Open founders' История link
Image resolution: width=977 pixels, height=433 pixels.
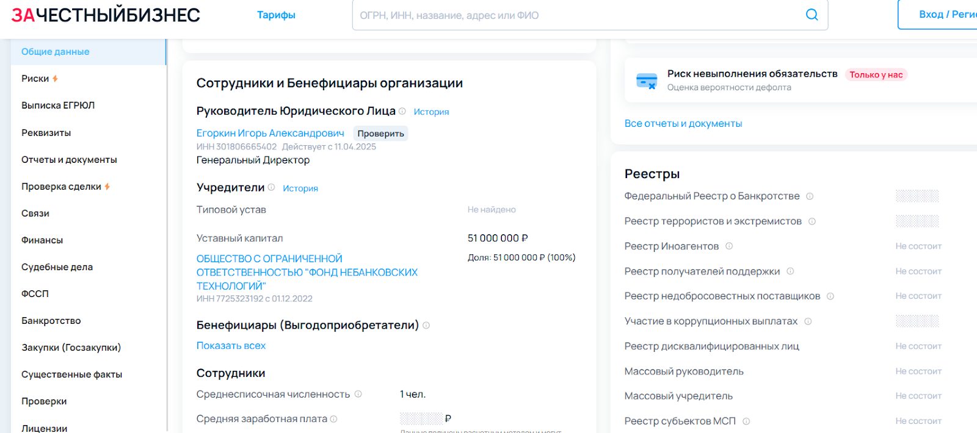pos(300,188)
